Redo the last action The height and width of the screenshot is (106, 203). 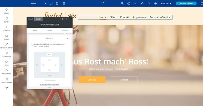pos(149,3)
